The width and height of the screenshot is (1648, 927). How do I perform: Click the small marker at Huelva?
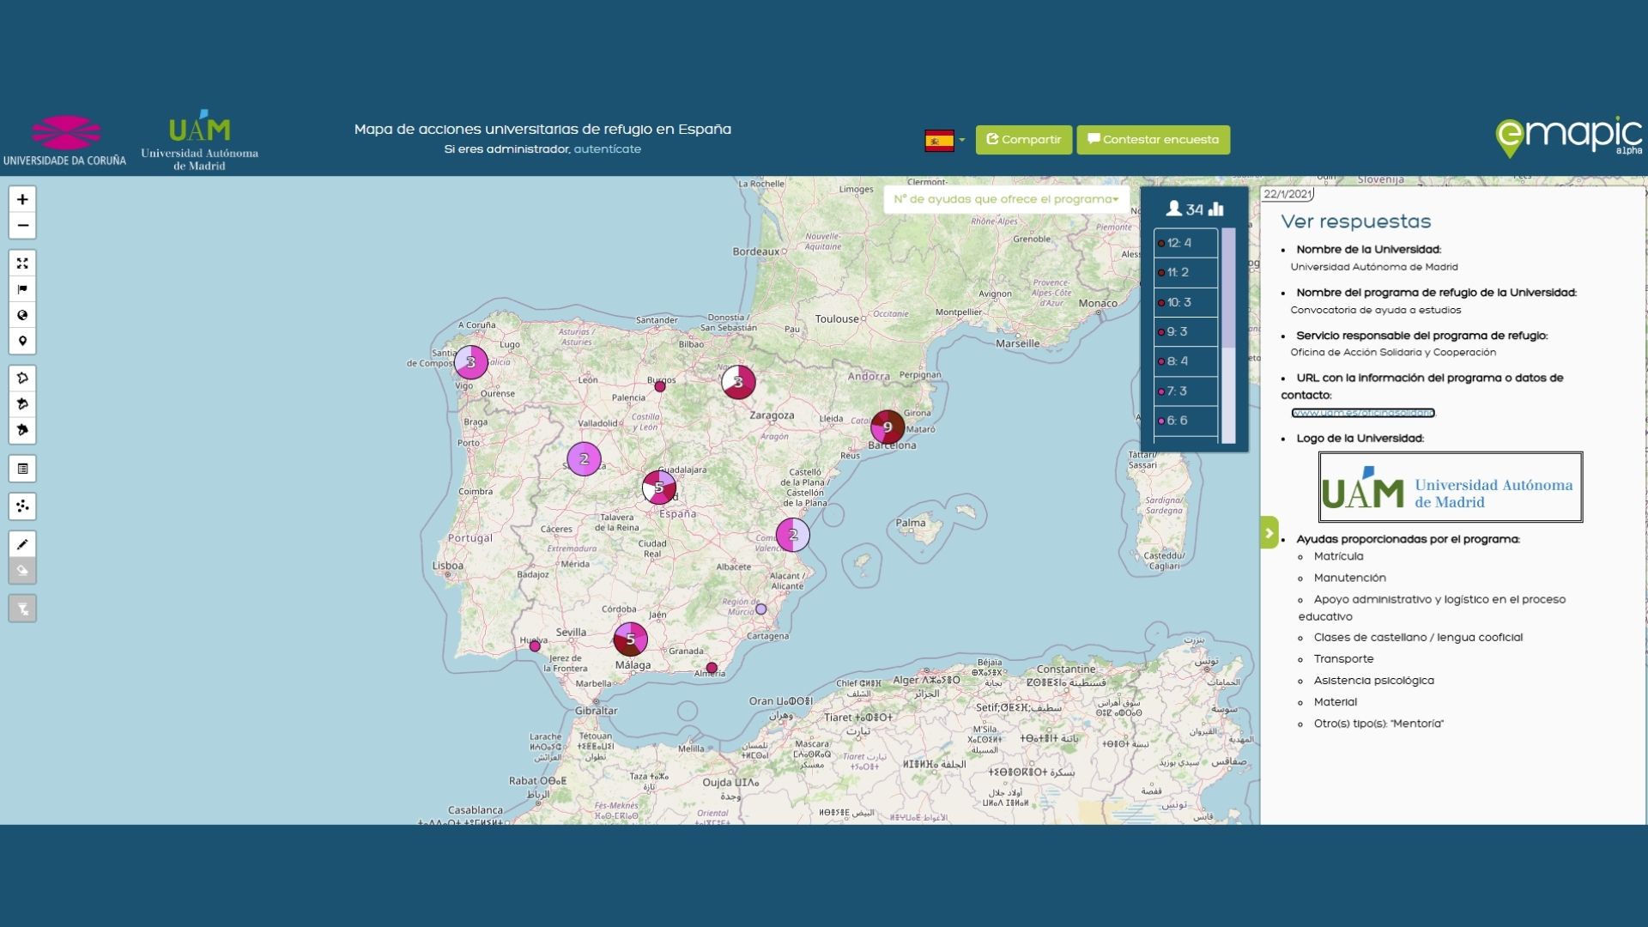click(x=535, y=646)
